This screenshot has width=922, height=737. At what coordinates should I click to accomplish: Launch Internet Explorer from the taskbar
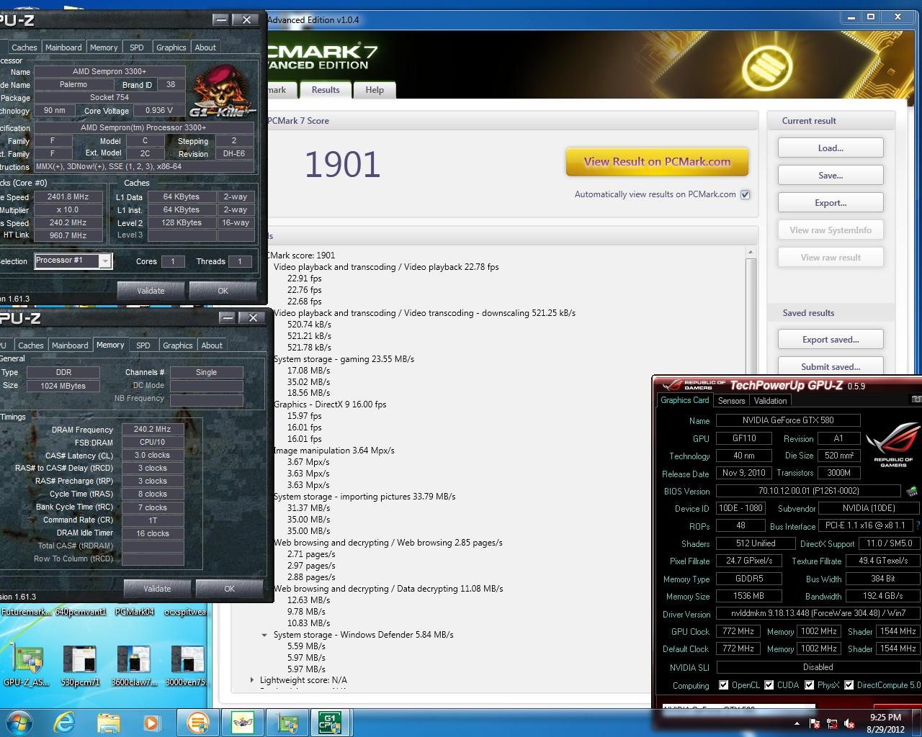(x=63, y=722)
